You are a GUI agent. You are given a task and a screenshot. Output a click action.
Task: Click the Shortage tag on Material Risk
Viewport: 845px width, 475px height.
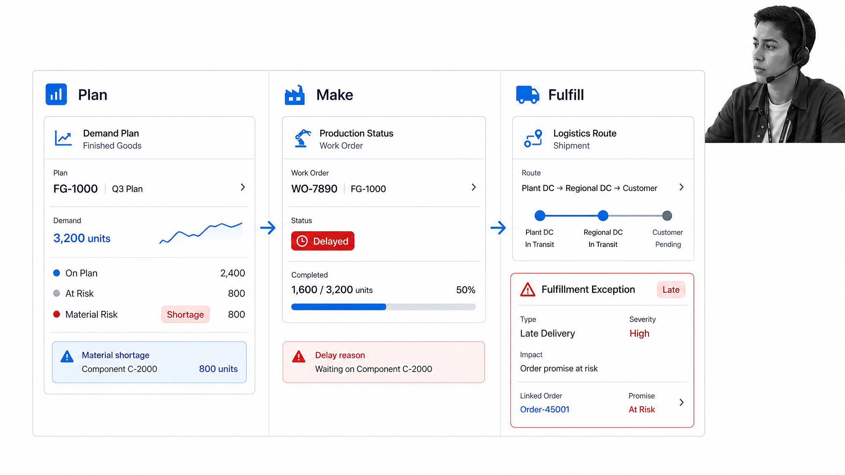185,315
